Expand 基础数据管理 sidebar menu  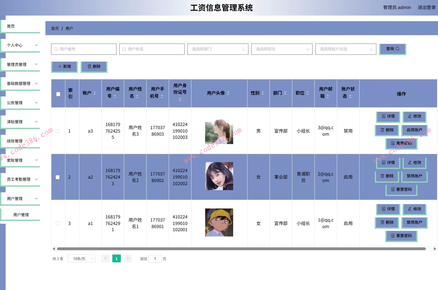pyautogui.click(x=21, y=83)
